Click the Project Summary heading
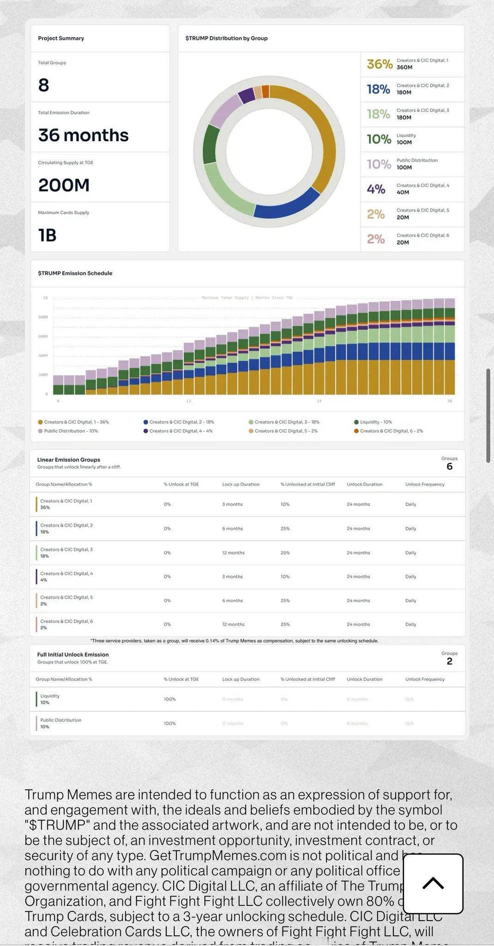The height and width of the screenshot is (946, 494). [61, 38]
